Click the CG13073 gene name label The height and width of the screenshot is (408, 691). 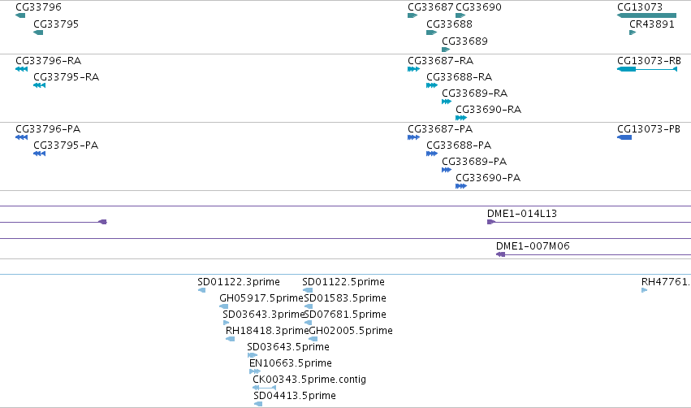640,7
